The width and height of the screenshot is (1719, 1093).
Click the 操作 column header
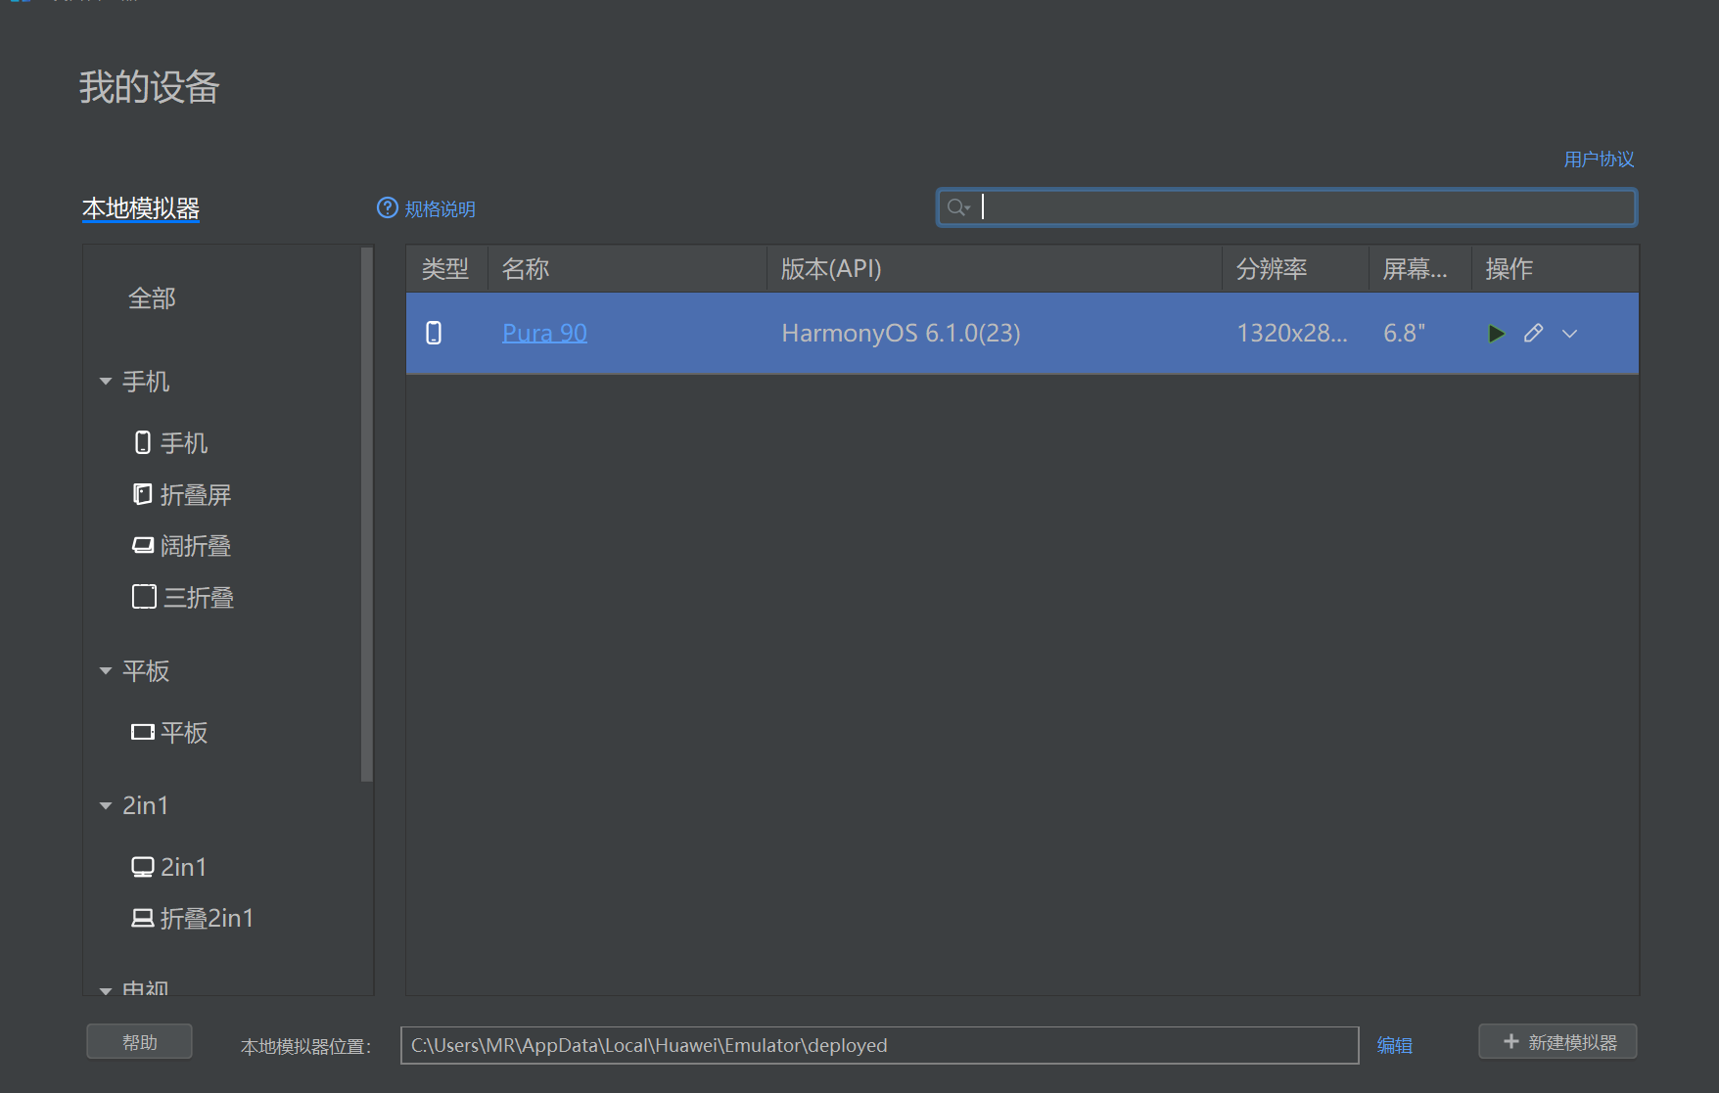click(x=1555, y=269)
